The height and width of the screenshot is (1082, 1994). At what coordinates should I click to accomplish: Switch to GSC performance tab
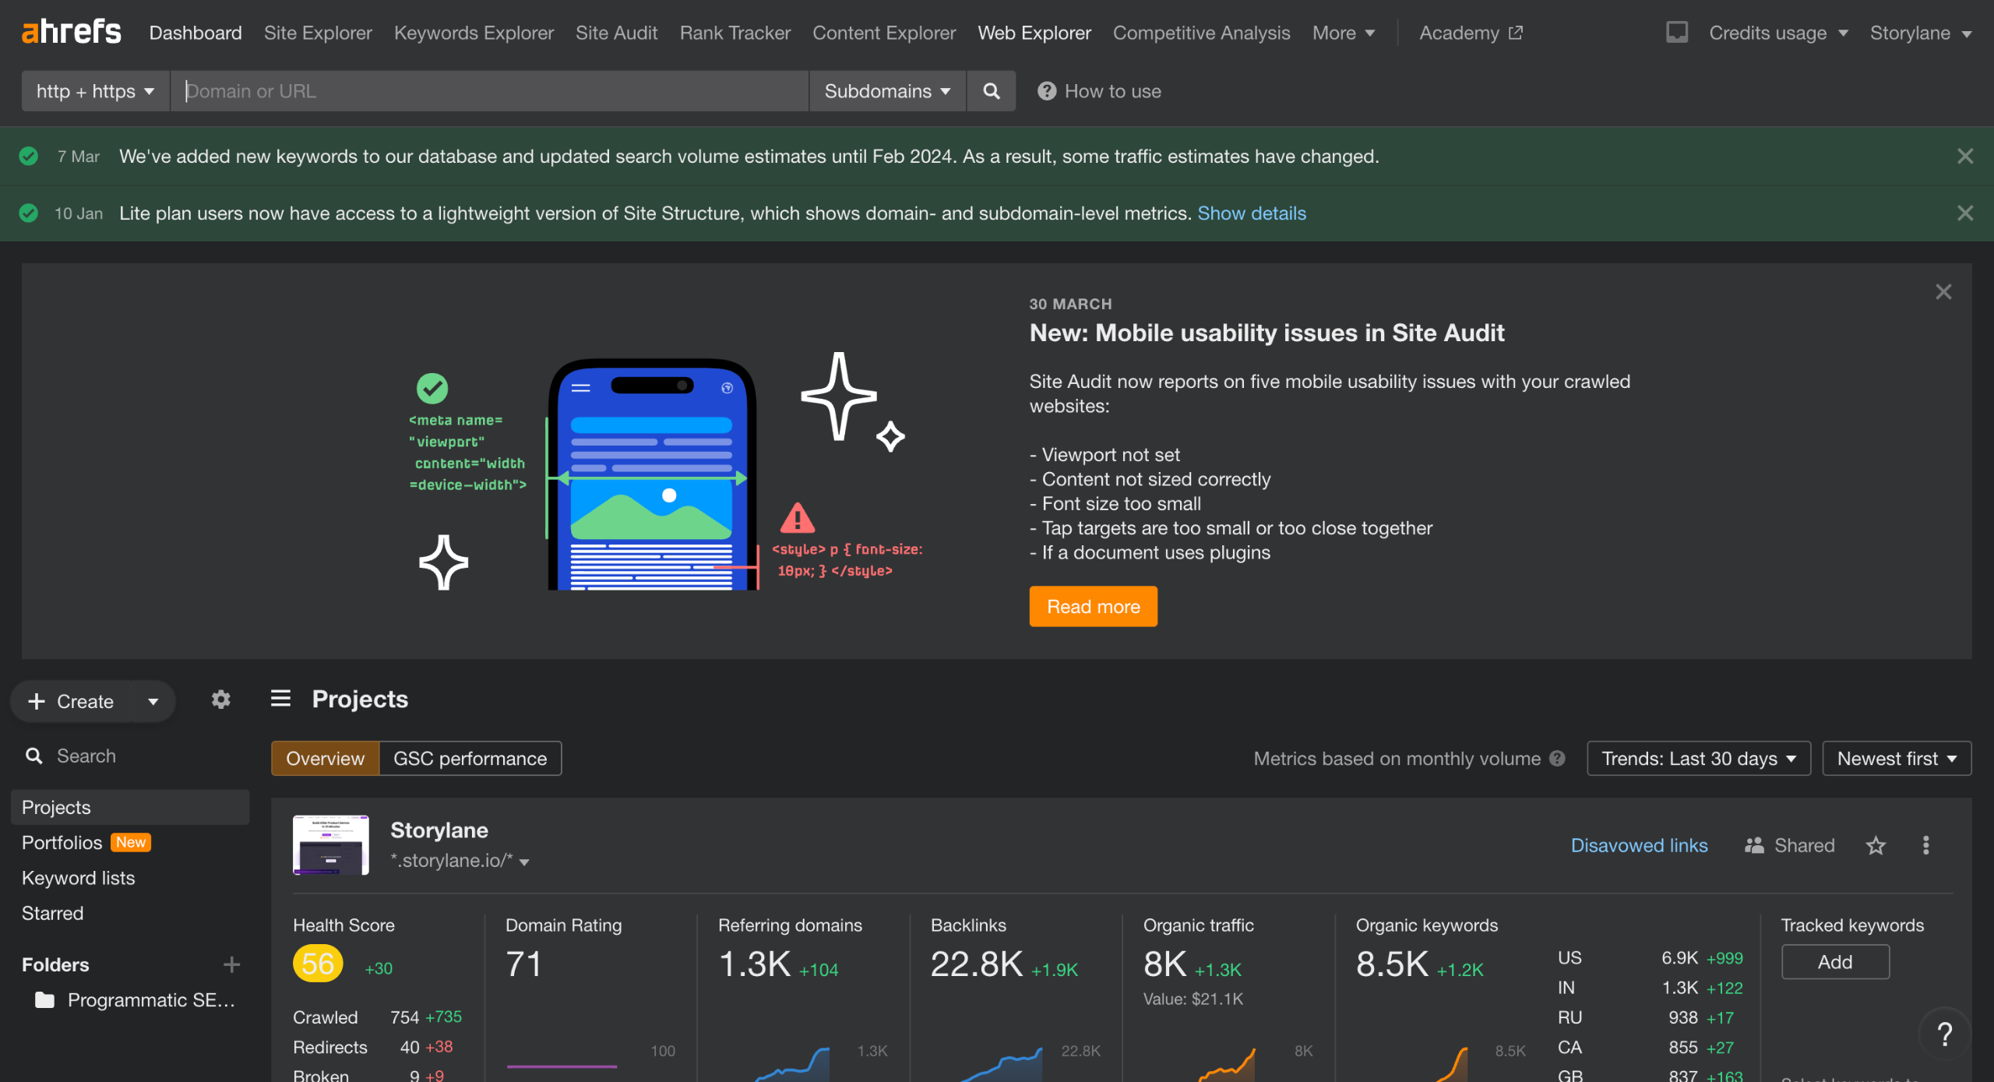tap(470, 759)
